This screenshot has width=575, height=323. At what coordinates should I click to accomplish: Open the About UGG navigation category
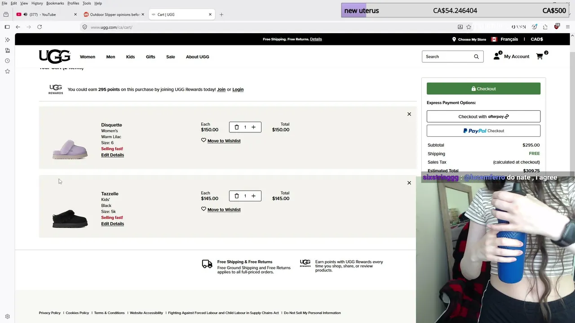click(198, 57)
